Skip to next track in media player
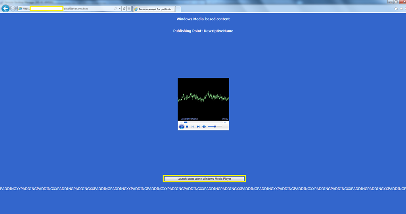The height and width of the screenshot is (214, 406). 198,127
